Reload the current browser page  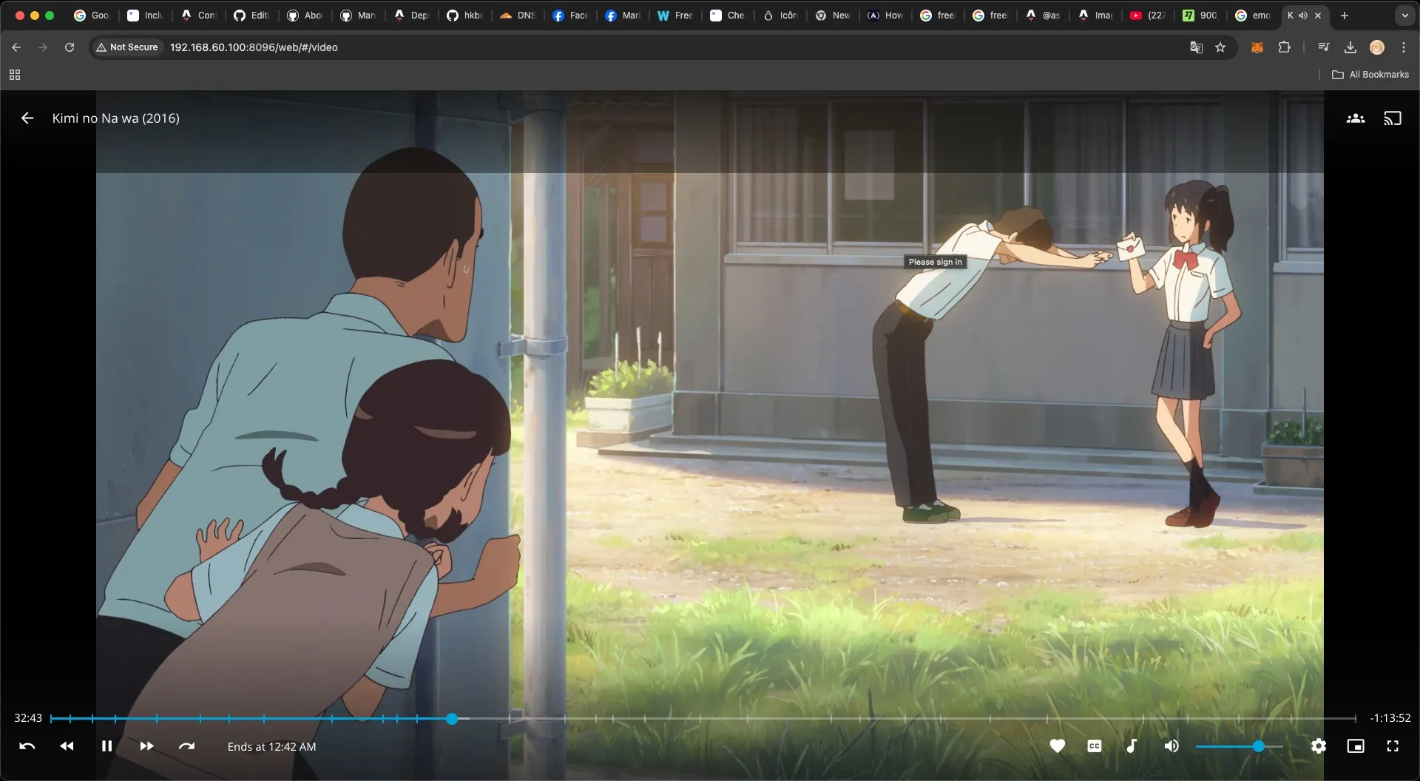coord(70,47)
